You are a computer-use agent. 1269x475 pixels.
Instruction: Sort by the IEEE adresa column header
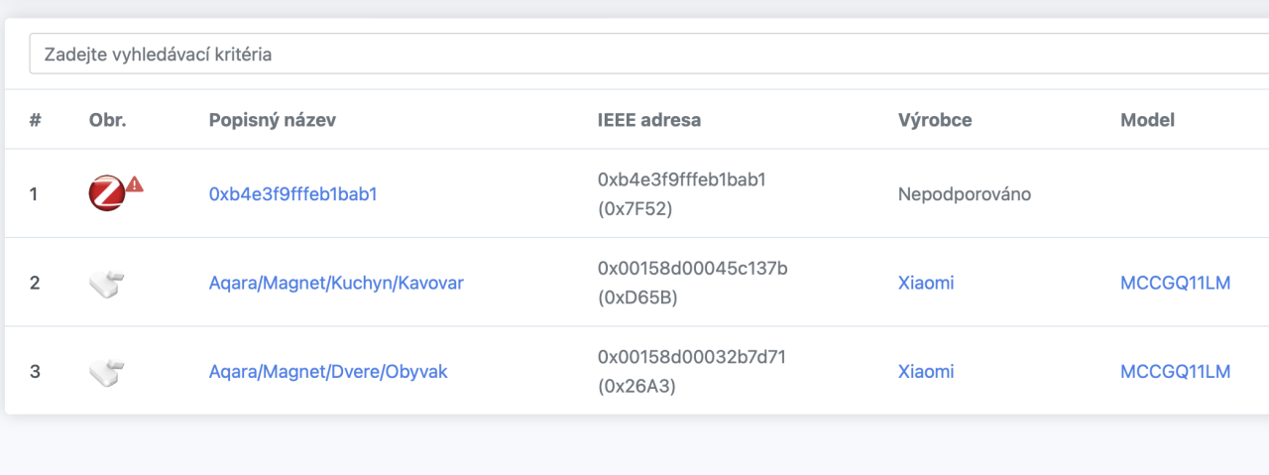click(x=649, y=120)
